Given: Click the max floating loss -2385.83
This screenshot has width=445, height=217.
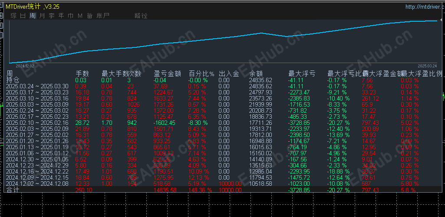Looking at the screenshot, I should pyautogui.click(x=300, y=98).
